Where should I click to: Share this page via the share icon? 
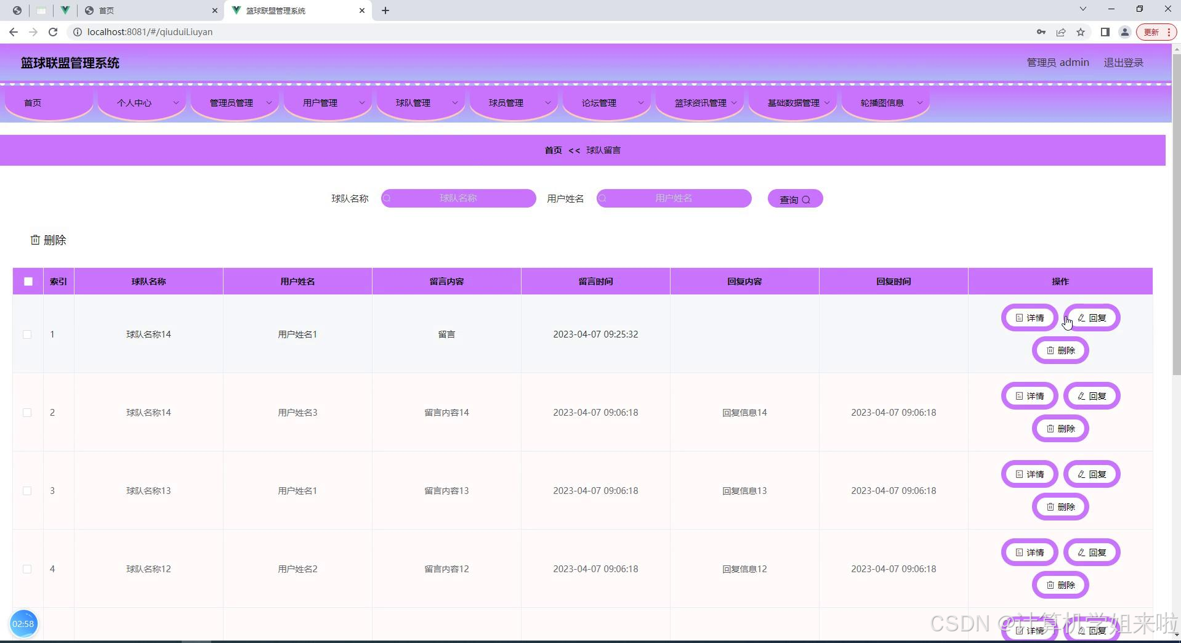click(x=1061, y=32)
